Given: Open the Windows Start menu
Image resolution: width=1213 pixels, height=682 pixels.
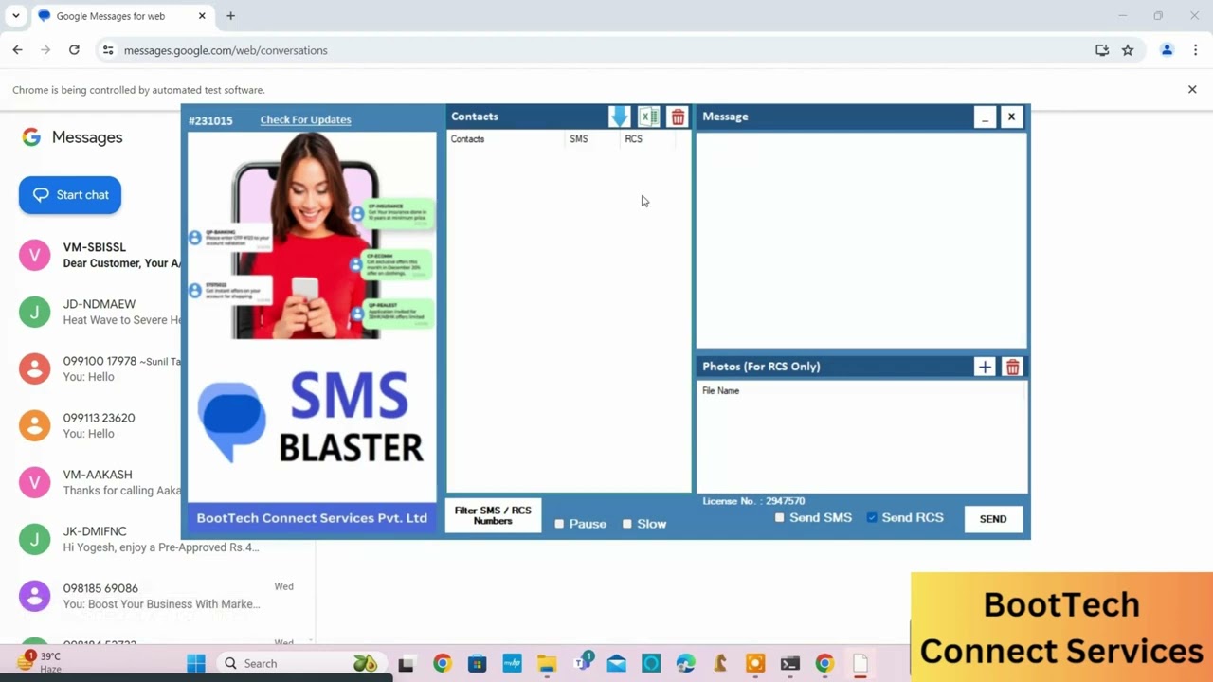Looking at the screenshot, I should click(196, 663).
